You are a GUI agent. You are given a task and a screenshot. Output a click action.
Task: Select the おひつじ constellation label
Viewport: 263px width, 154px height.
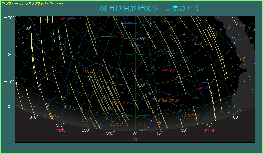tap(66, 19)
